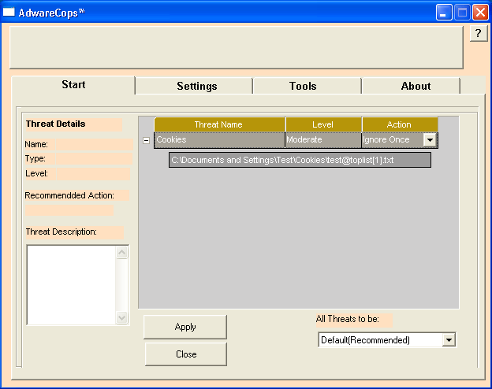Minimize the AdwareCops window
492x389 pixels.
[x=445, y=13]
